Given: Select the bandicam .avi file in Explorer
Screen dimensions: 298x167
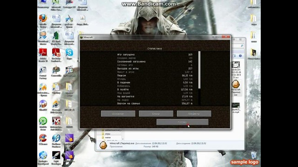Looking at the screenshot, I should click(236, 70).
